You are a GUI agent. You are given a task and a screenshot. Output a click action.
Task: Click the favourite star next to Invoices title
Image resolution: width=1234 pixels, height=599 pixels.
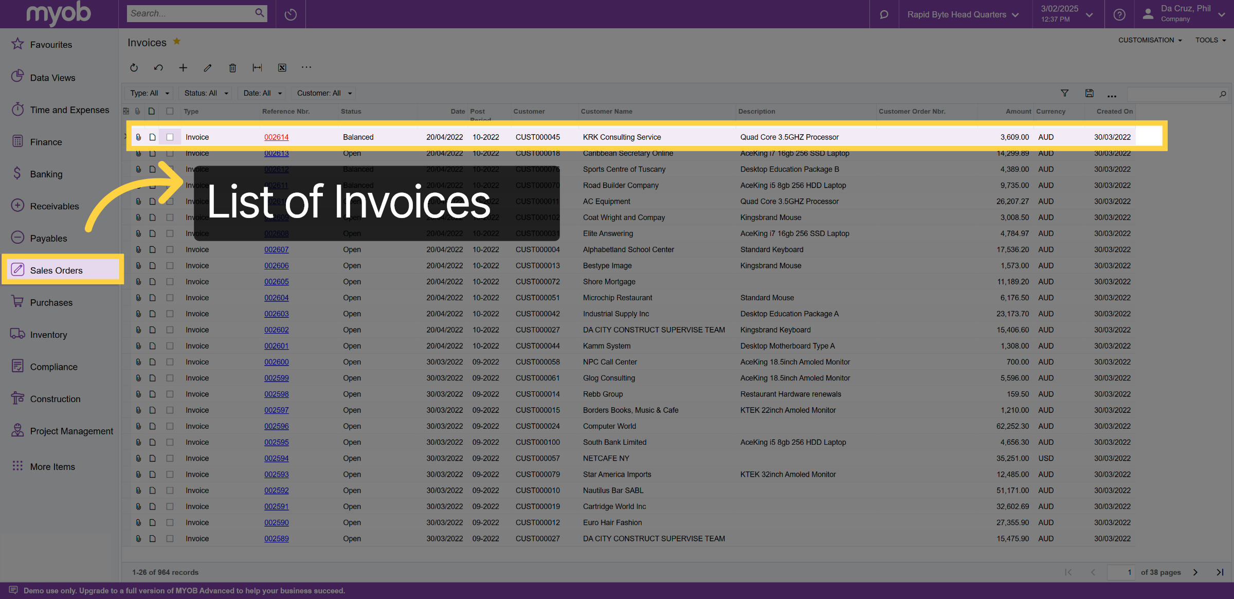pos(176,41)
